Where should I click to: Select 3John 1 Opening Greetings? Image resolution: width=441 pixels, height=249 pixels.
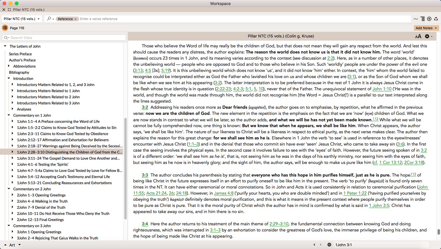point(39,232)
